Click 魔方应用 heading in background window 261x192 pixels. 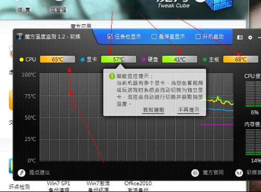click(x=81, y=26)
